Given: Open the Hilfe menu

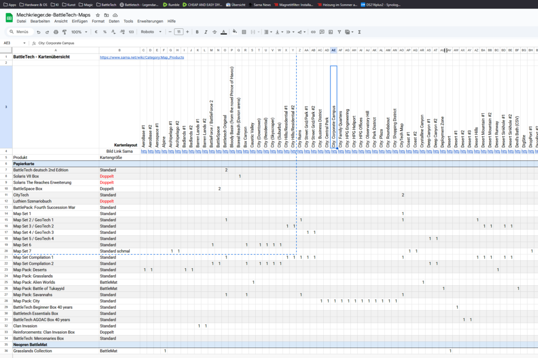Looking at the screenshot, I should [x=172, y=21].
